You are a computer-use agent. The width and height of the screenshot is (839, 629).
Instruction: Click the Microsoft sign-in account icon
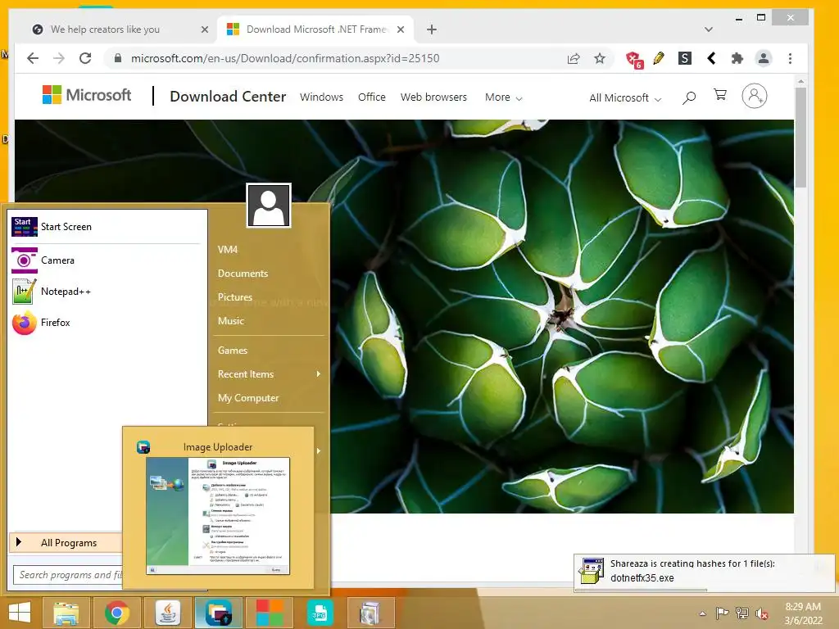pos(755,96)
